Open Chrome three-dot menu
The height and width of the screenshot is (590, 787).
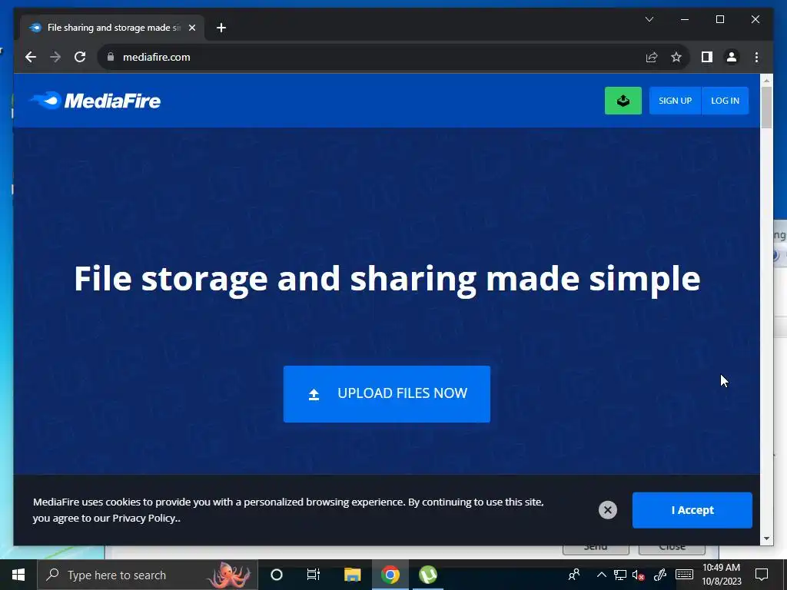[x=756, y=57]
